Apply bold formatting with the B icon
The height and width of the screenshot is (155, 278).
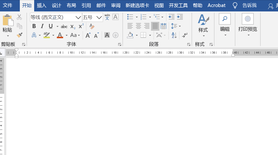pos(34,26)
